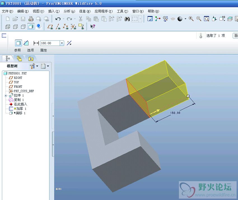Open the Find binoculars tool
The height and width of the screenshot is (200, 238).
127,19
